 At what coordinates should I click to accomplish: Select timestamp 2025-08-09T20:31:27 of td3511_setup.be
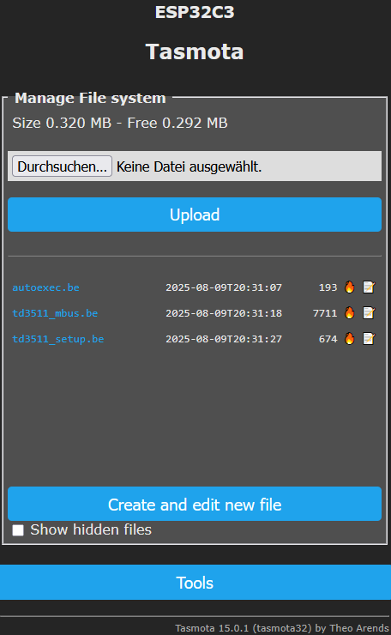[x=224, y=339]
